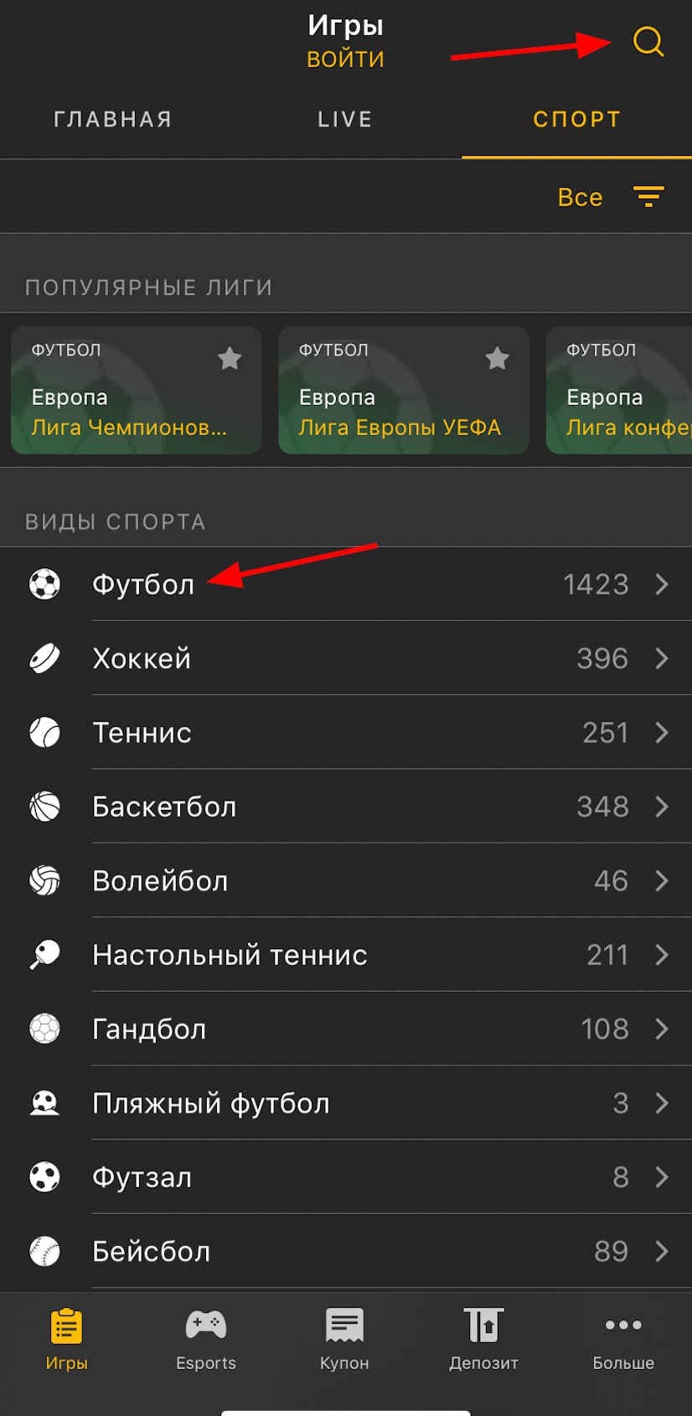Tap the Все filter button

coord(580,197)
